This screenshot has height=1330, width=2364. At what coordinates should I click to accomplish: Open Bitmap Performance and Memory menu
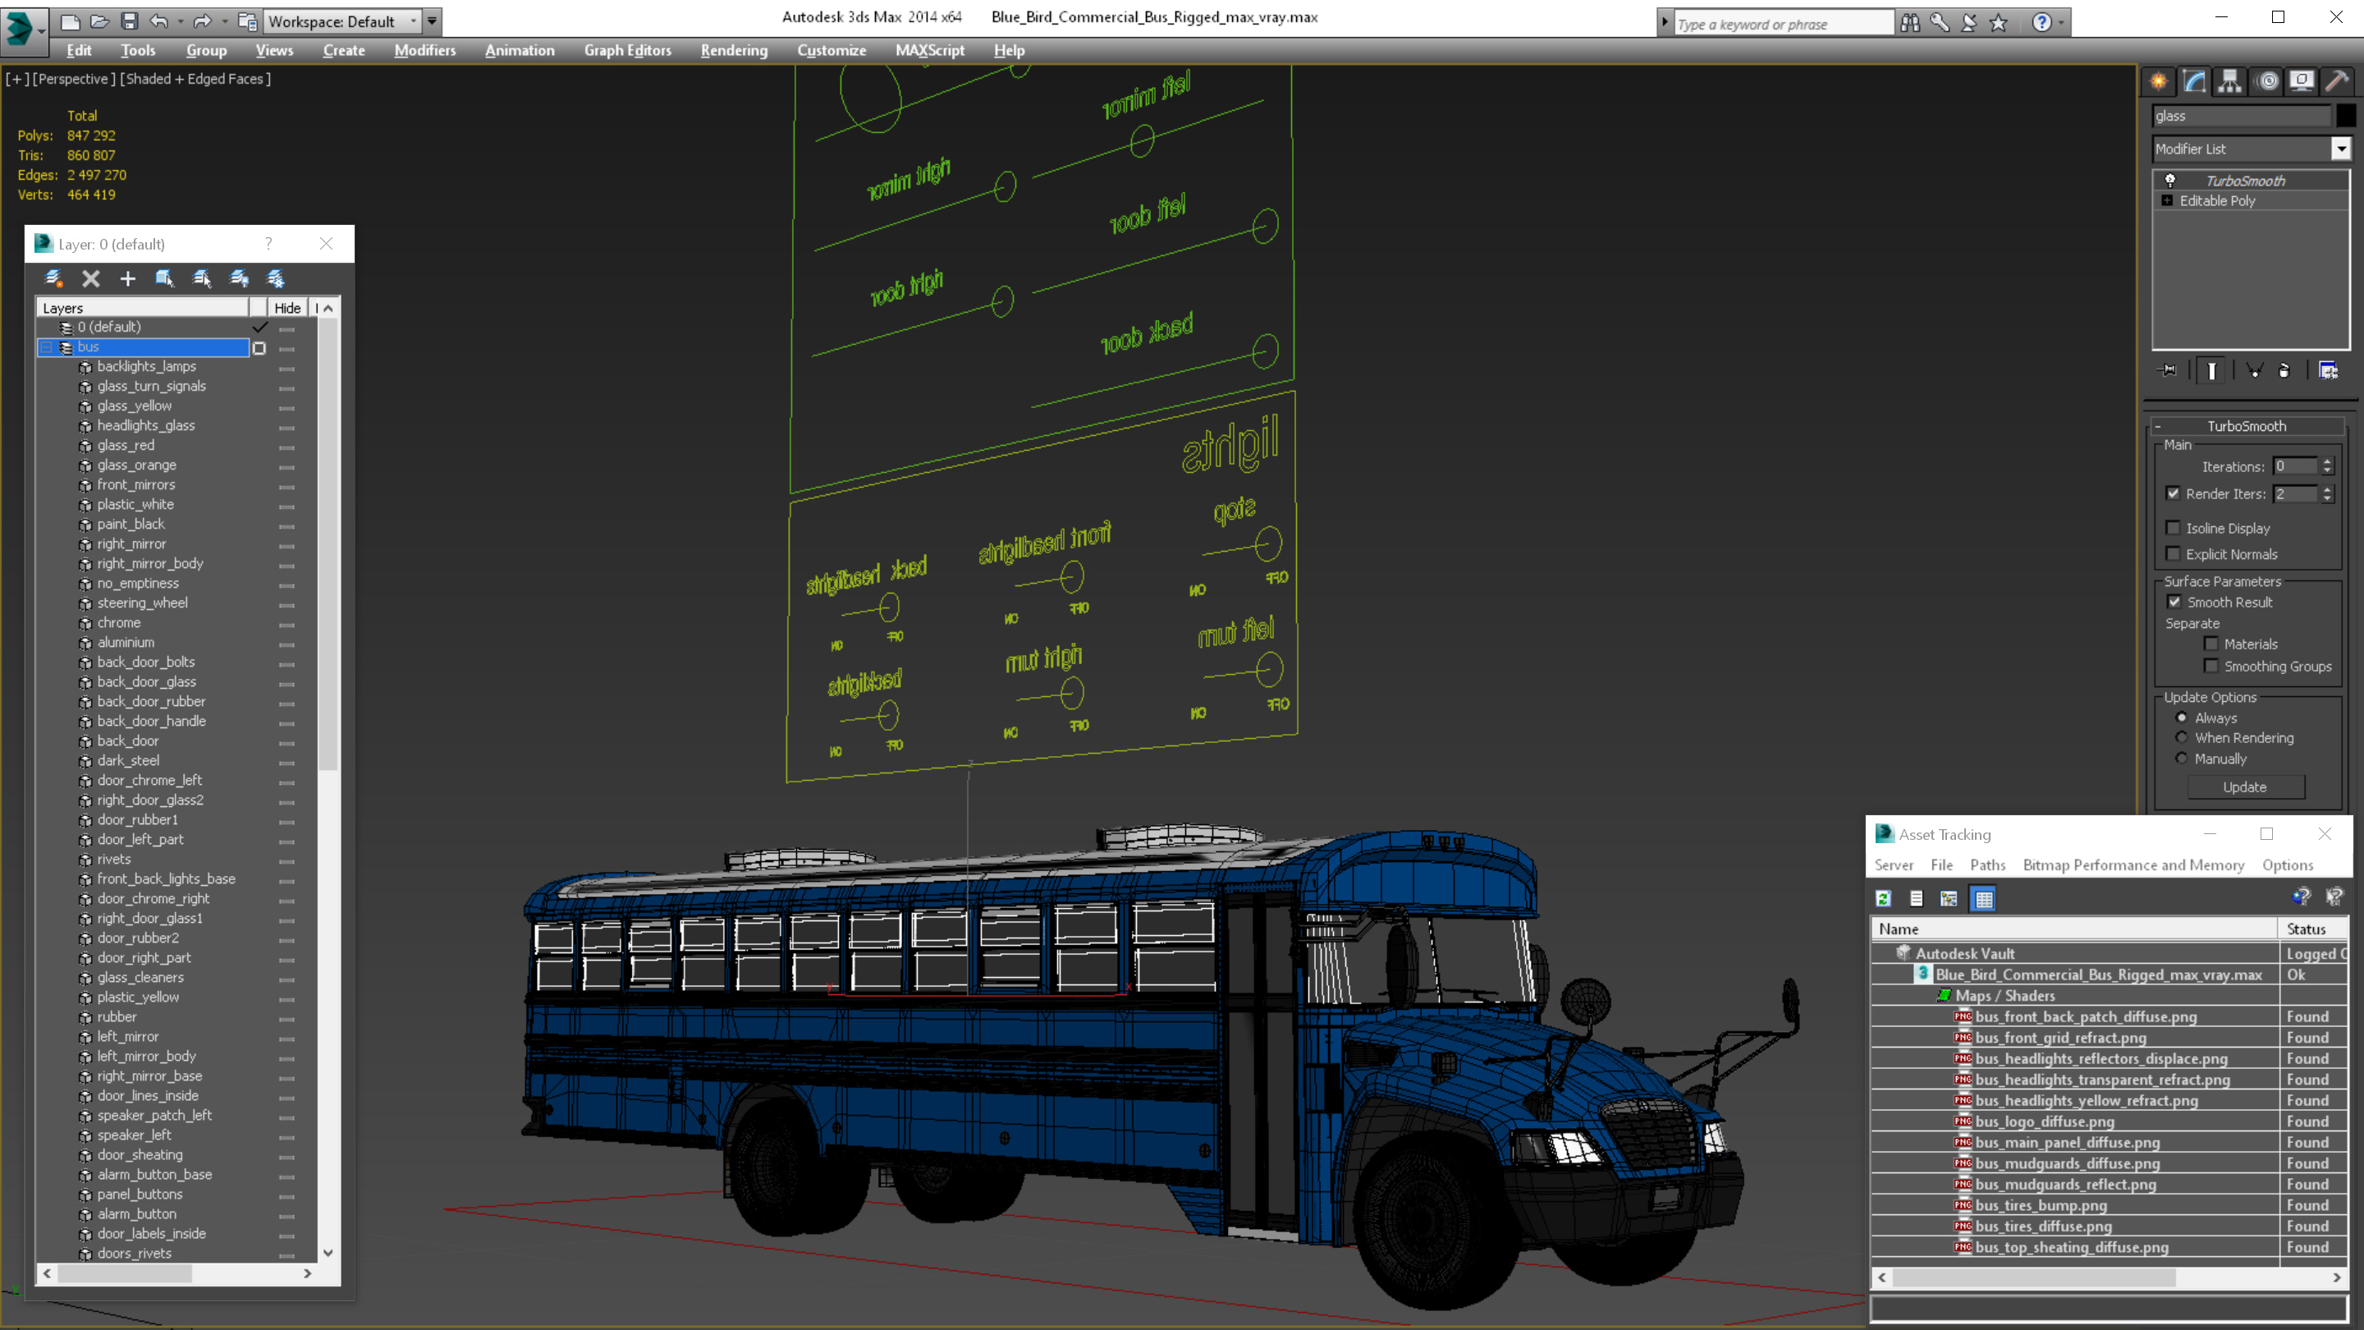pos(2133,864)
